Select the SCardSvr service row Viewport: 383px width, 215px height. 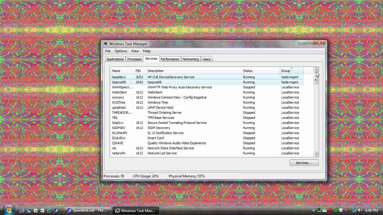[x=207, y=138]
